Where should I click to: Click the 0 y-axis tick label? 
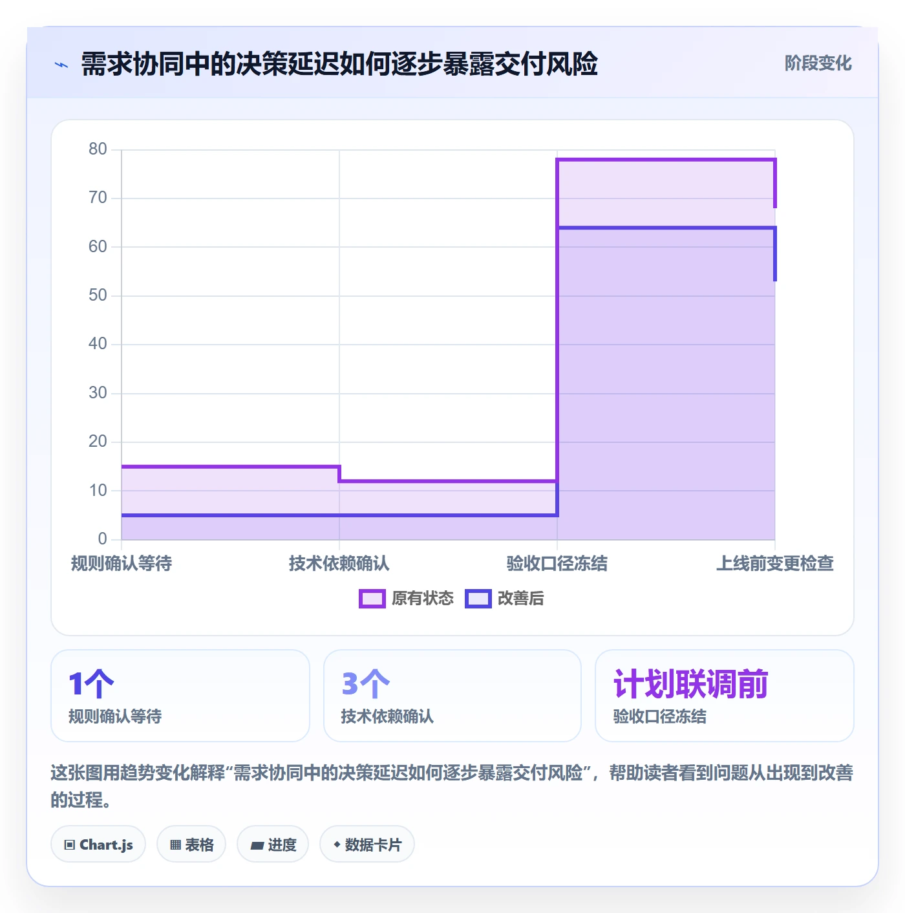[x=103, y=539]
